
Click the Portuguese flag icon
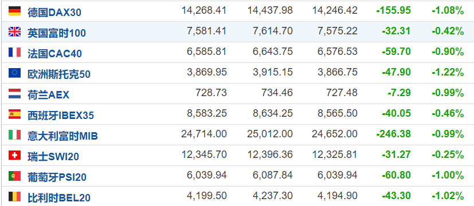(x=14, y=176)
